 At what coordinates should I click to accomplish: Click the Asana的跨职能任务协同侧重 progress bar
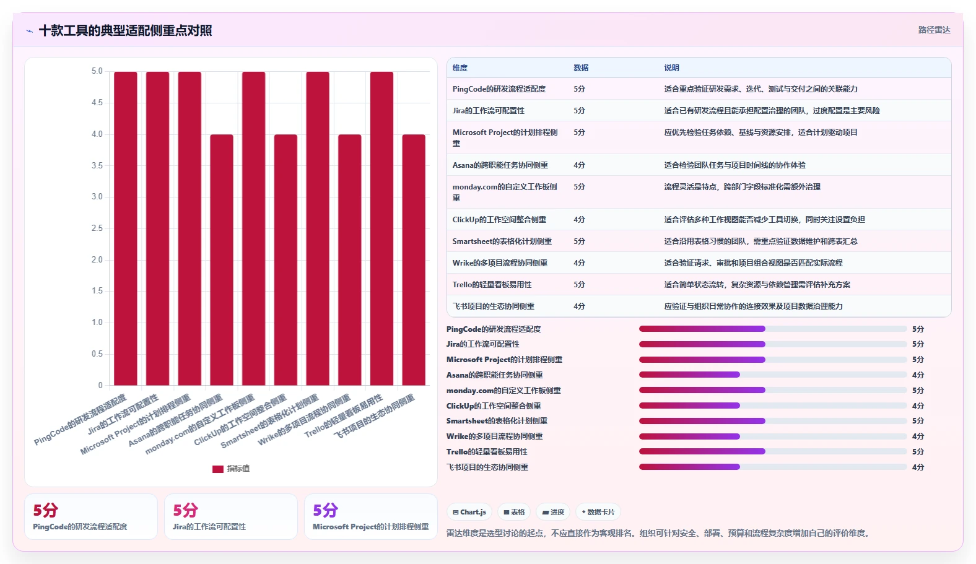pyautogui.click(x=773, y=375)
